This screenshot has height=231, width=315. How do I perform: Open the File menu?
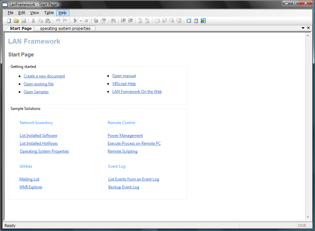coord(10,13)
